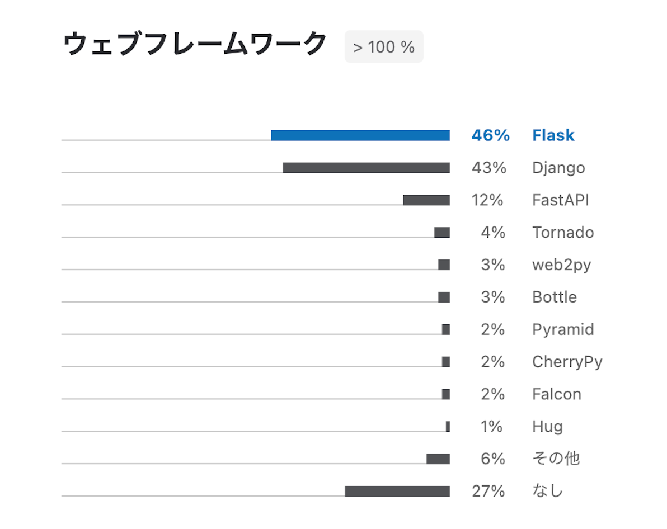Select the Hug label
The width and height of the screenshot is (667, 529).
click(547, 427)
